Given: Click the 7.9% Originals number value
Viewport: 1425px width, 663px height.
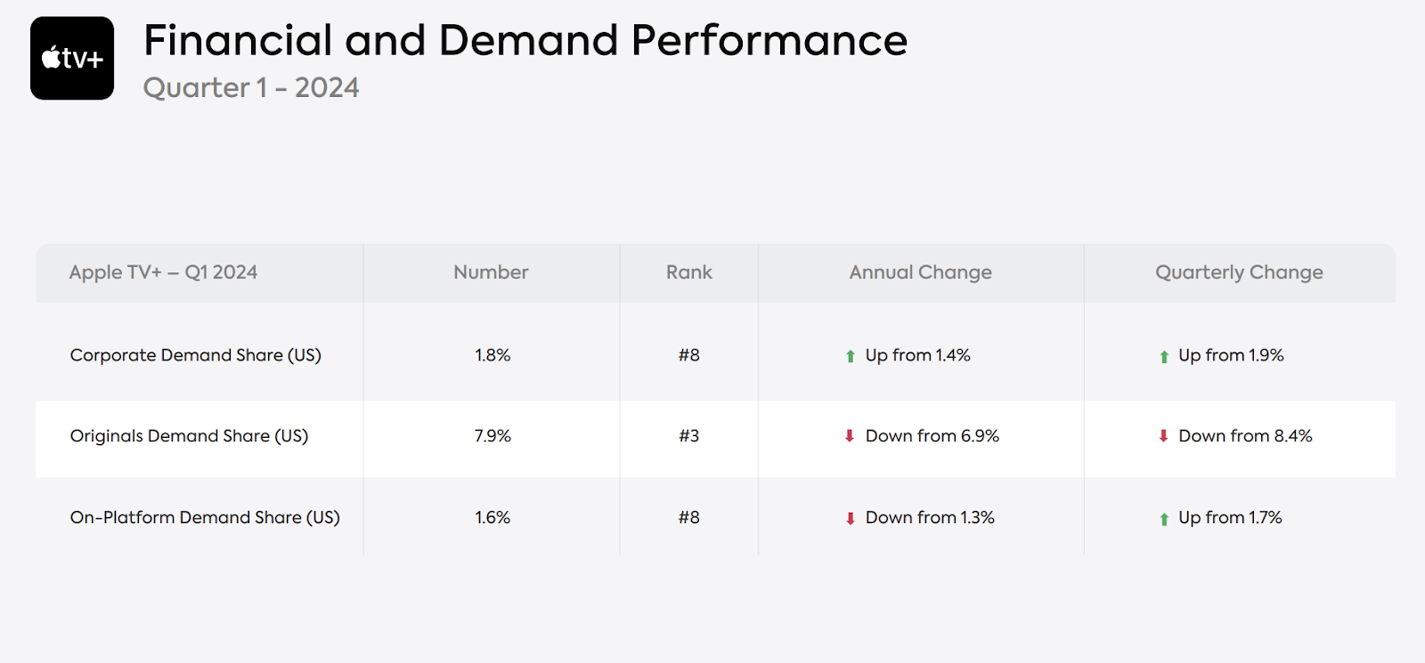Looking at the screenshot, I should [x=493, y=436].
